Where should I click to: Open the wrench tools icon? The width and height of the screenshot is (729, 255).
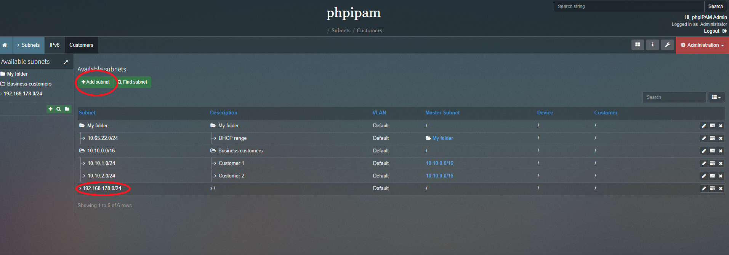[x=667, y=45]
